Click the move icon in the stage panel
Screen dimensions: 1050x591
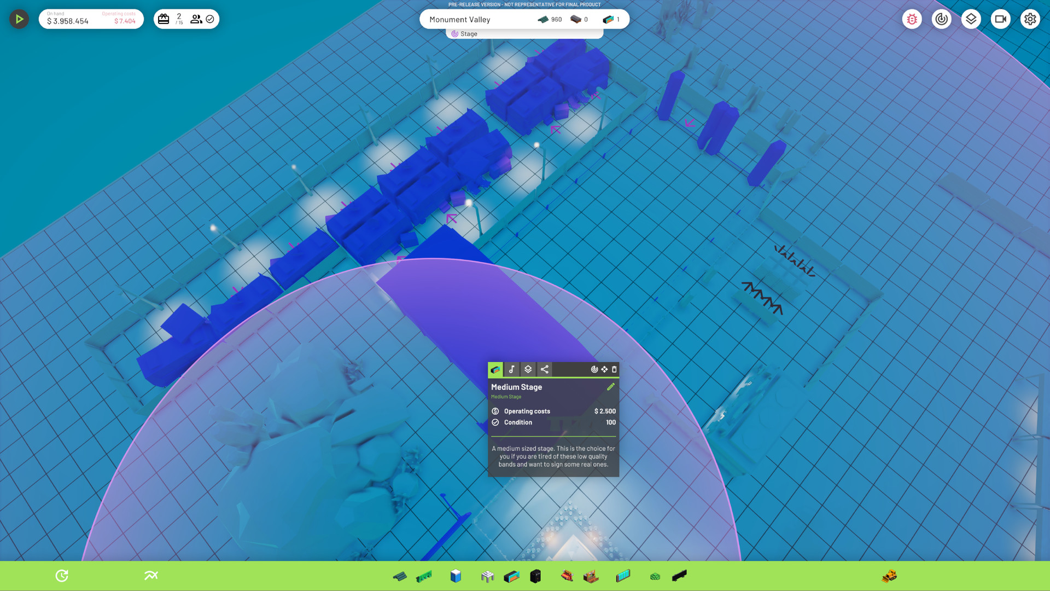pyautogui.click(x=604, y=369)
